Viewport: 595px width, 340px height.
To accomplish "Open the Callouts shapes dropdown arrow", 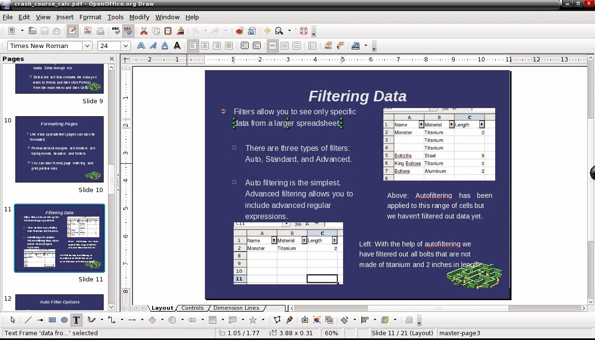I will (243, 320).
